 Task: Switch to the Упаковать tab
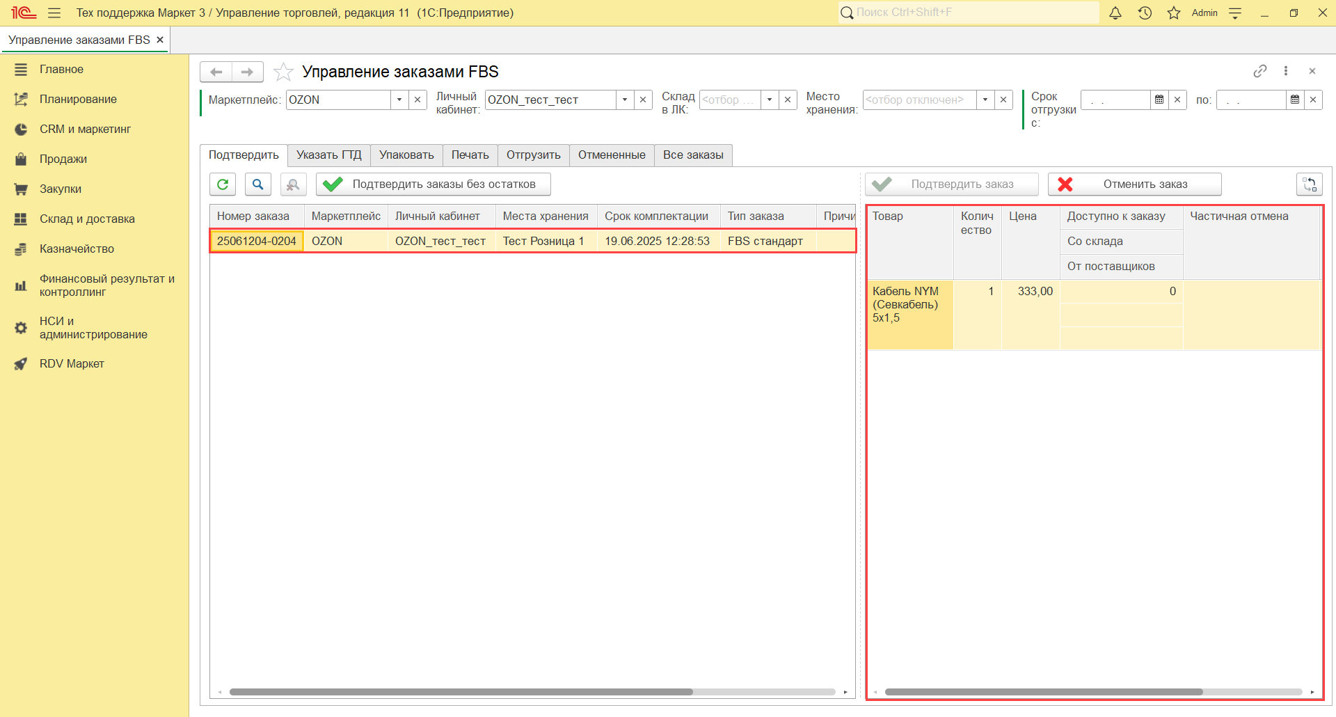click(406, 155)
